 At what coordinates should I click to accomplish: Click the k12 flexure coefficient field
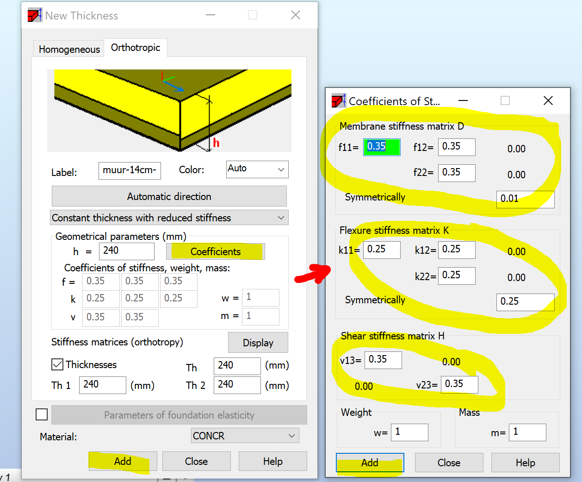coord(457,250)
